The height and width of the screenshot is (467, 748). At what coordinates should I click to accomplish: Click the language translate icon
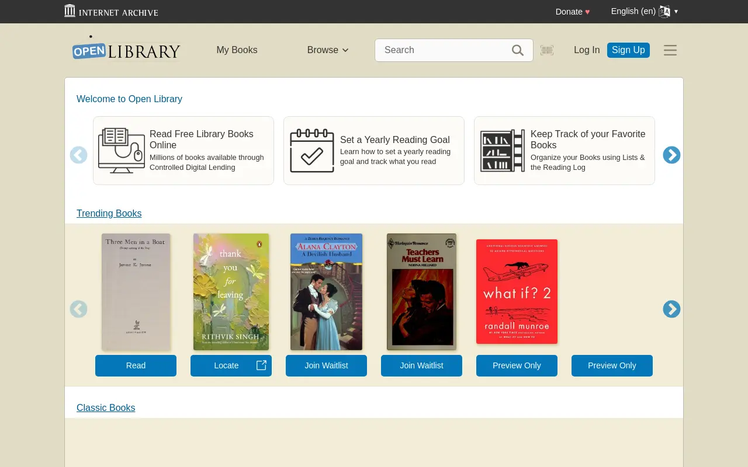pos(664,12)
